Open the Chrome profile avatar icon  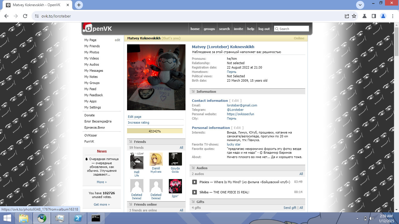click(383, 16)
